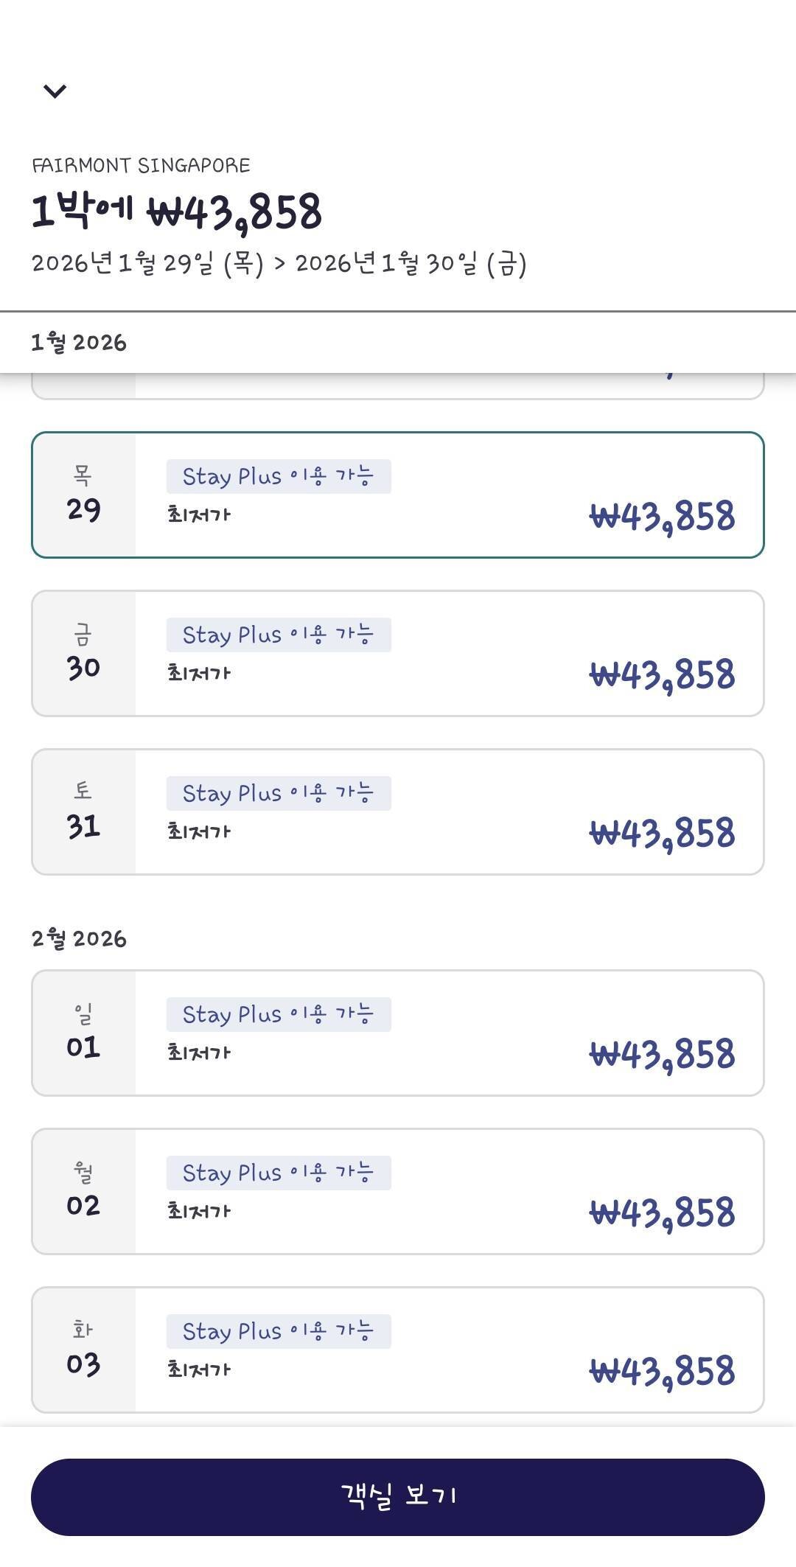Click ₩43,858 price on the 31st
Screen dimensions: 796x1567
pos(662,833)
